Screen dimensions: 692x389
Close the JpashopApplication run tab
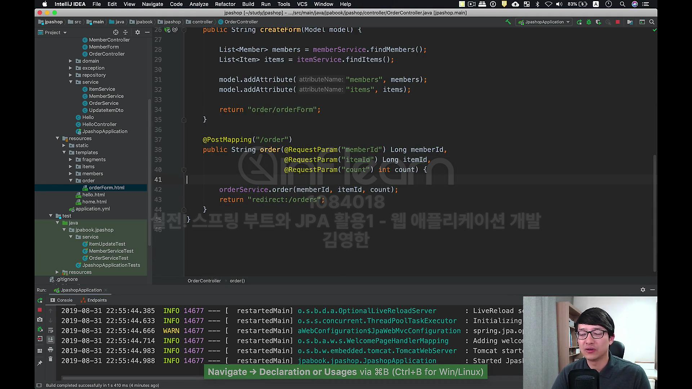pyautogui.click(x=105, y=290)
